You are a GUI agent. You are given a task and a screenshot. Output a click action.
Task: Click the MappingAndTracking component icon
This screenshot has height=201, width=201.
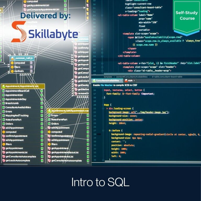[x=3, y=115]
